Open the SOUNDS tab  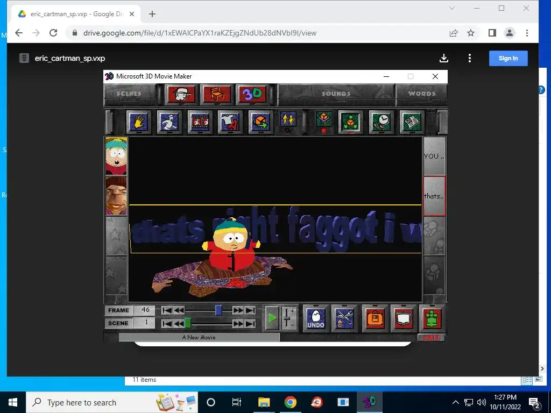pyautogui.click(x=336, y=94)
